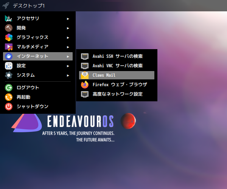Select the インターネット menu category

tap(38, 56)
